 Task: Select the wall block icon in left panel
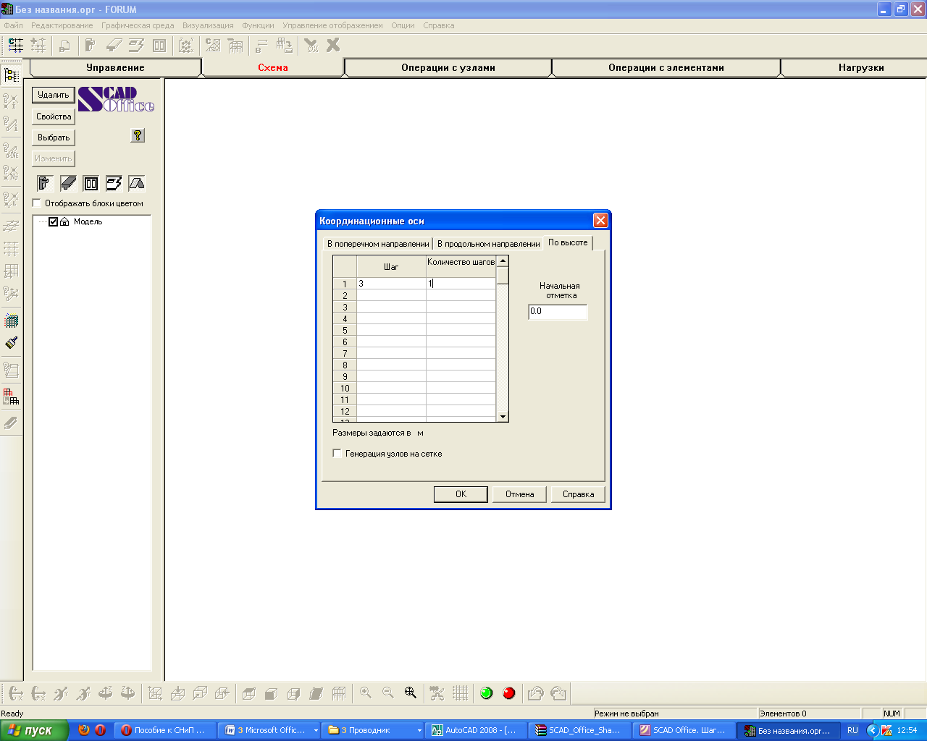pyautogui.click(x=91, y=183)
